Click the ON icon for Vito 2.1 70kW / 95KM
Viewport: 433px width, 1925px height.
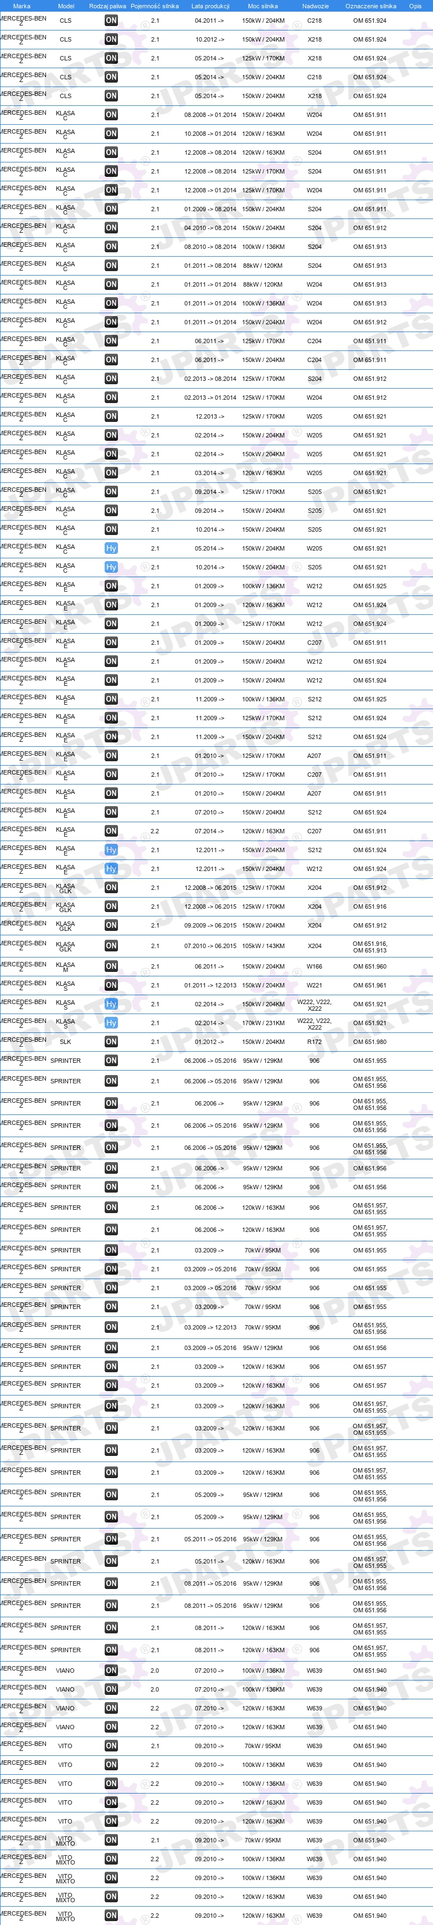pyautogui.click(x=111, y=1746)
